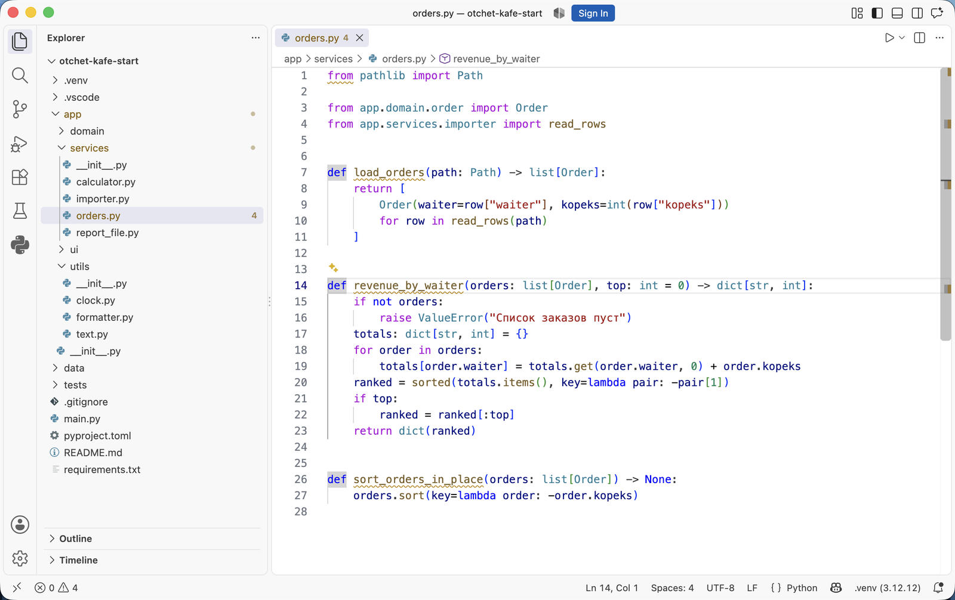Change language mode from Python
The image size is (955, 600).
[802, 587]
